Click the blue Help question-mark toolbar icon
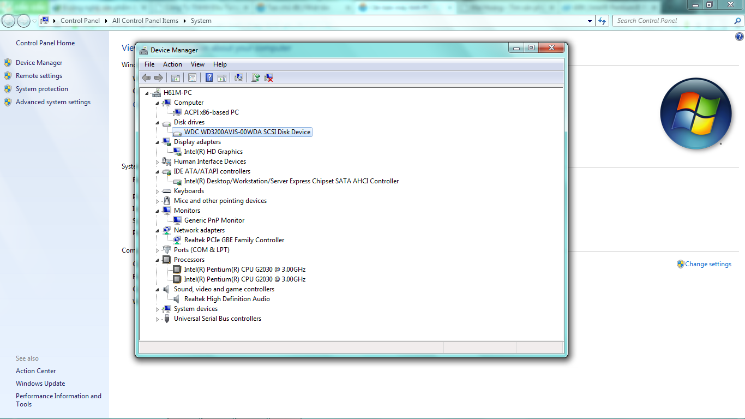 pyautogui.click(x=209, y=77)
